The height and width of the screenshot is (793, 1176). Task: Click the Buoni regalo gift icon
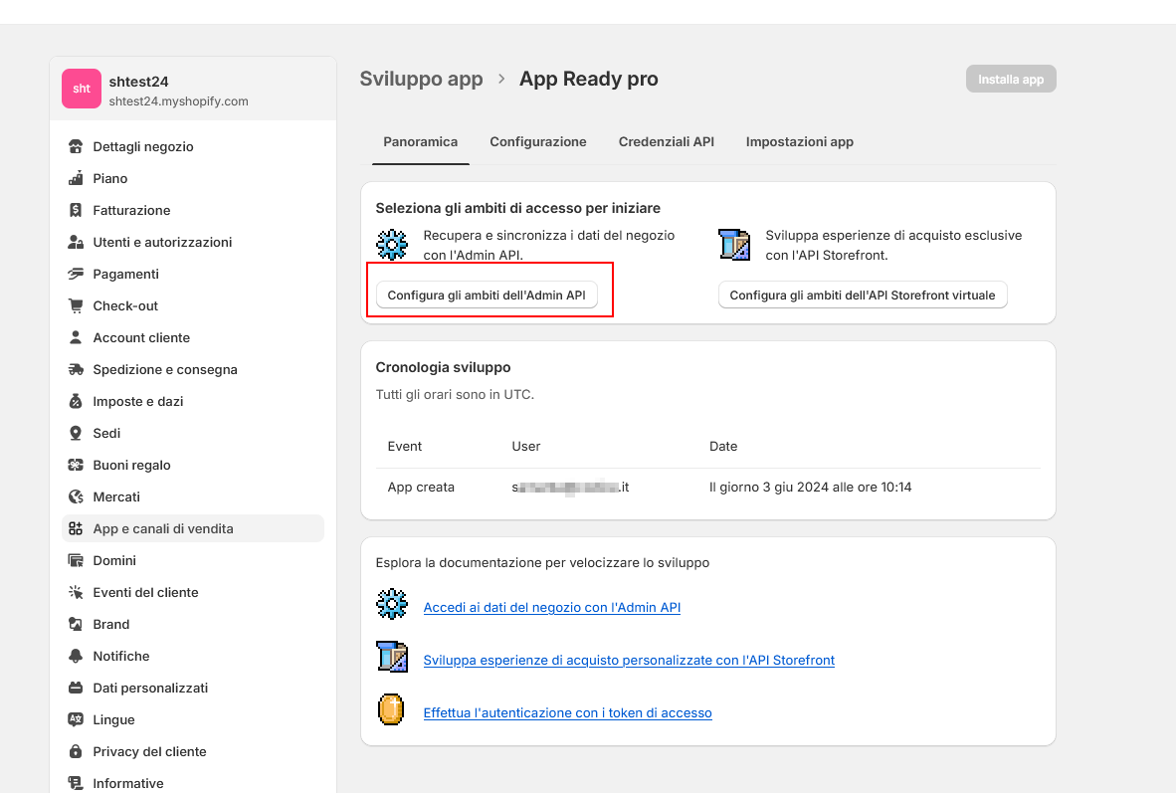click(x=76, y=465)
